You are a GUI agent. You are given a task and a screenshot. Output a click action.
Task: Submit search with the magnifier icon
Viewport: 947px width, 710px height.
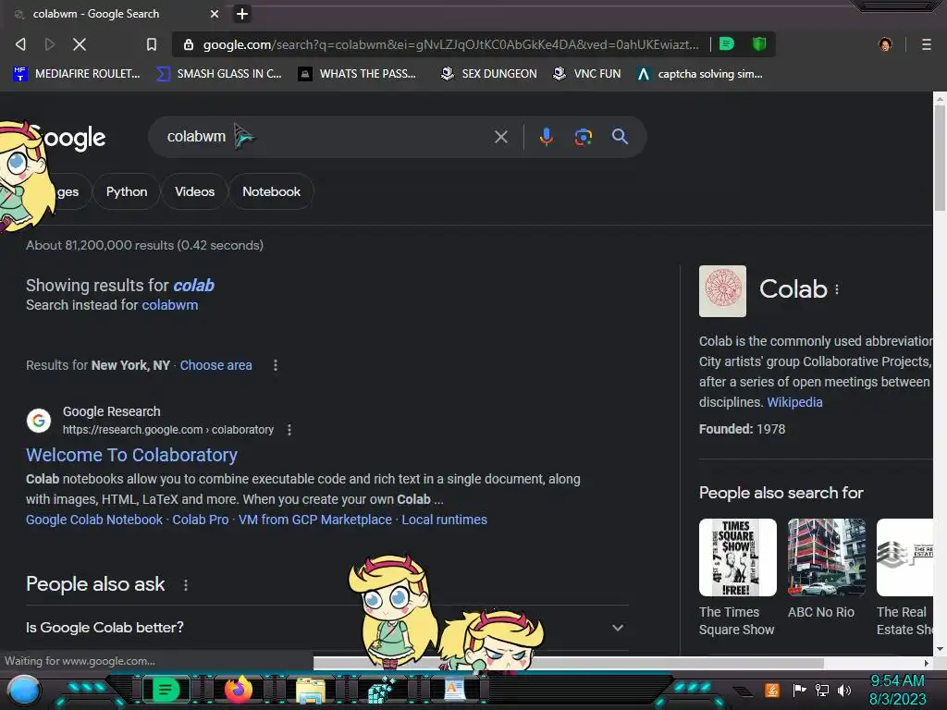[620, 137]
